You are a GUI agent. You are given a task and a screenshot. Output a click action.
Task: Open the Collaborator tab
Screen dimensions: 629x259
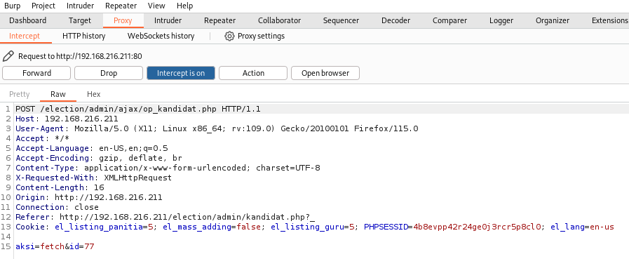(x=279, y=20)
